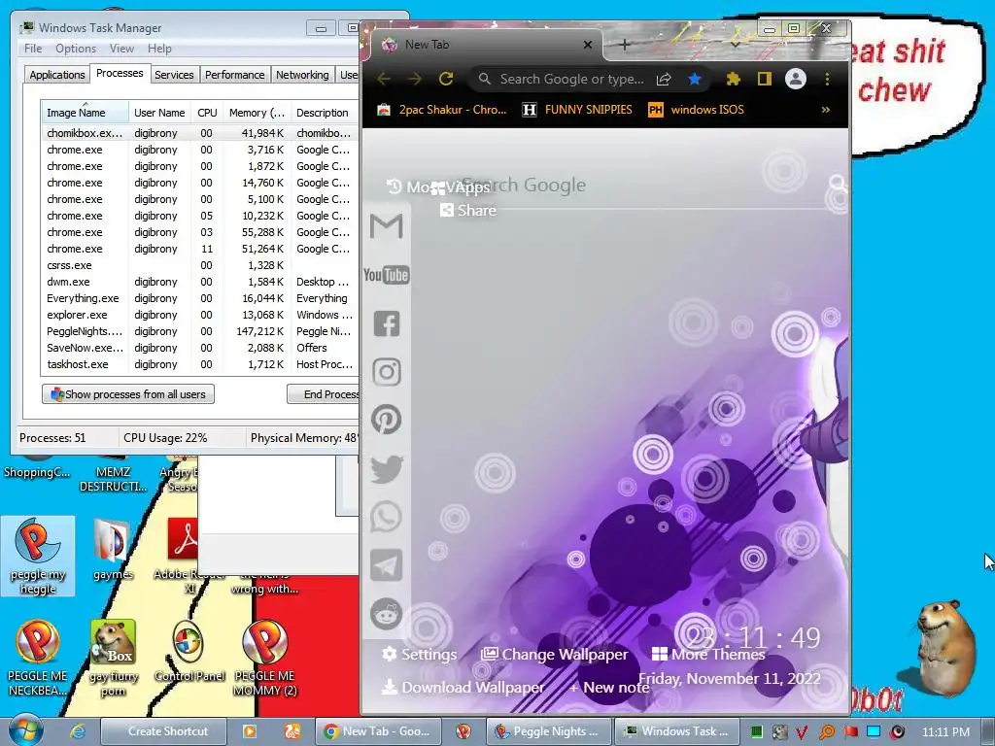Click Change Wallpaper
The width and height of the screenshot is (995, 746).
tap(555, 654)
